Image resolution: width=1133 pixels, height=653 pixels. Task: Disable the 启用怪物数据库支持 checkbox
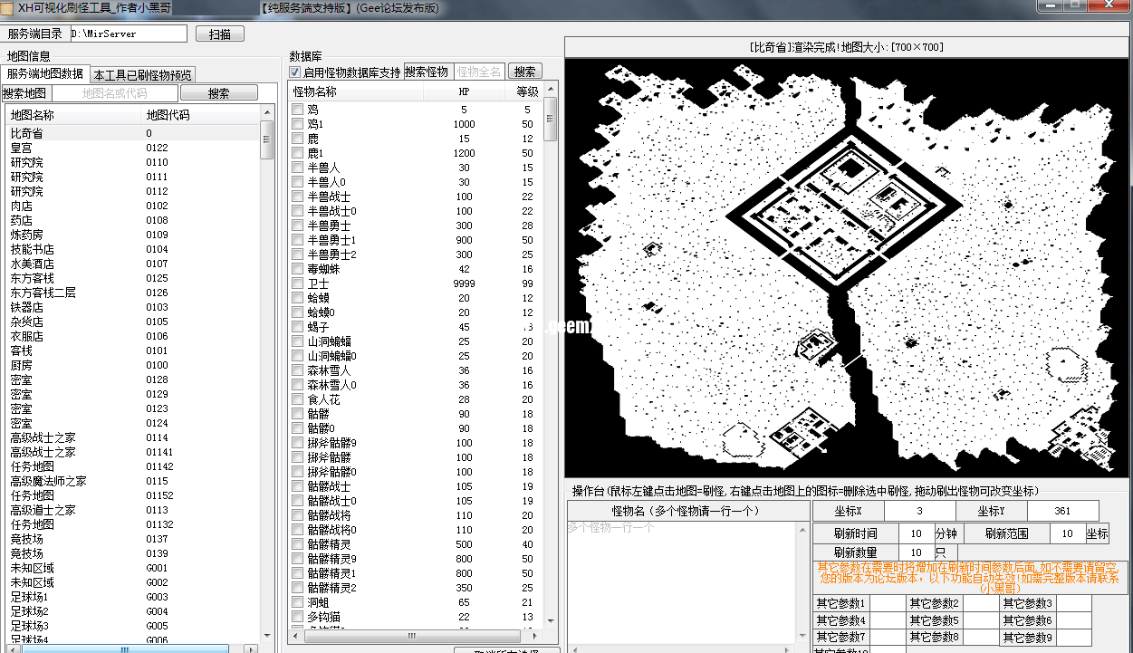click(x=296, y=73)
